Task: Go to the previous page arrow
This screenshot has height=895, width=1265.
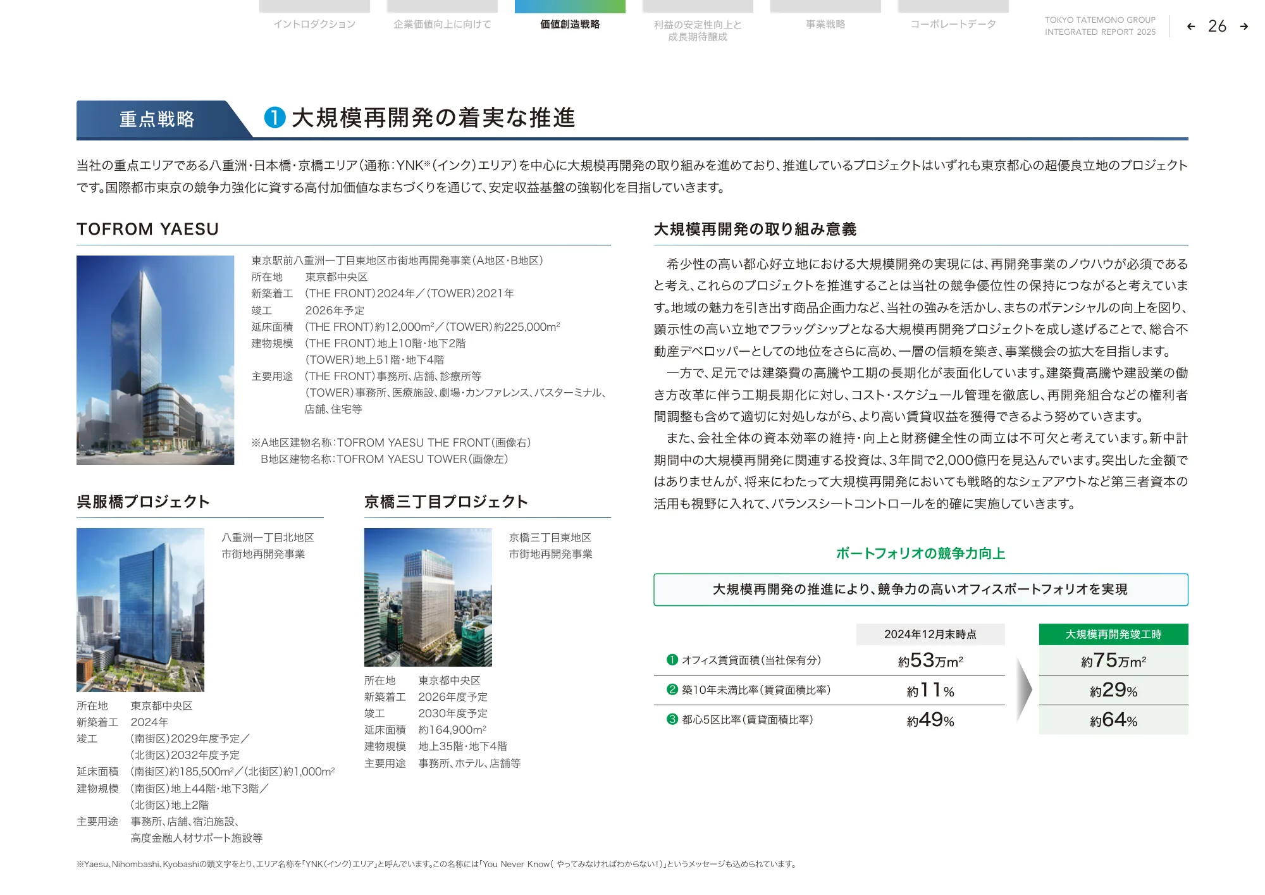Action: 1191,27
